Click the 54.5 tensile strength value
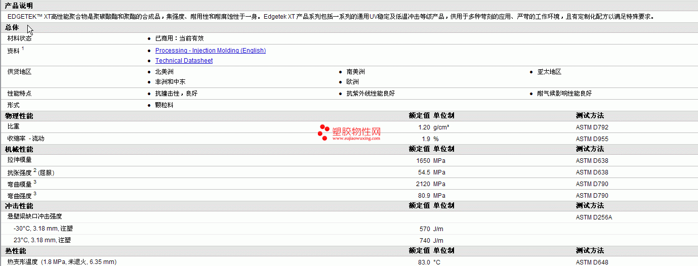The width and height of the screenshot is (698, 266). 424,172
